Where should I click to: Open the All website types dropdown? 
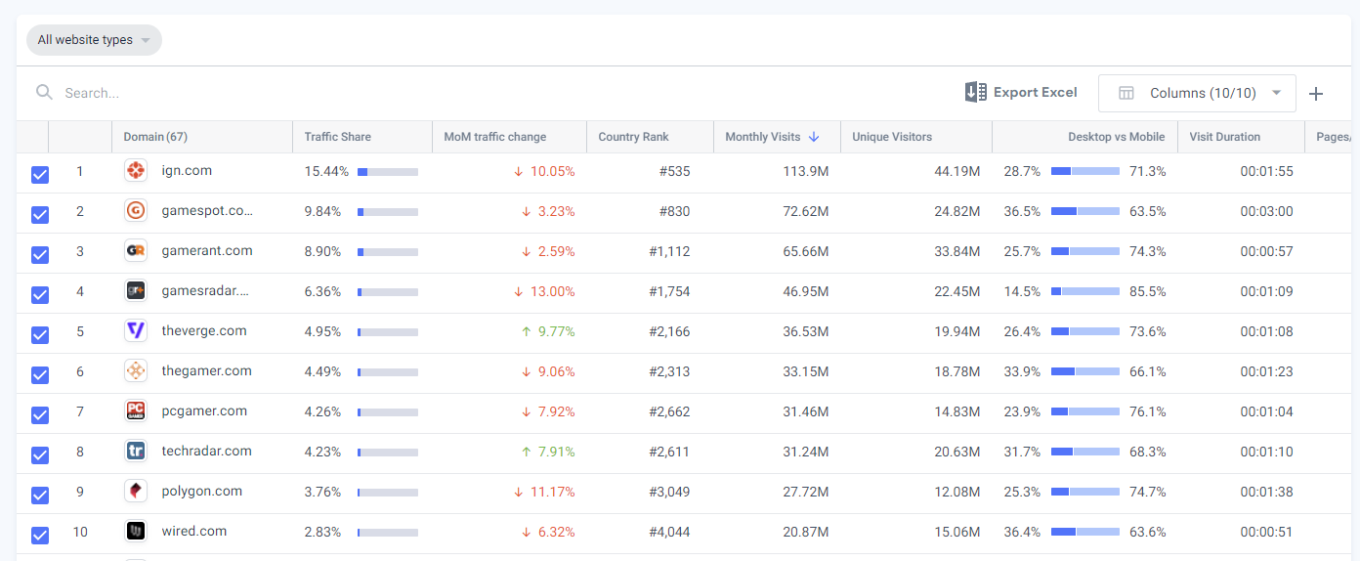pyautogui.click(x=94, y=40)
